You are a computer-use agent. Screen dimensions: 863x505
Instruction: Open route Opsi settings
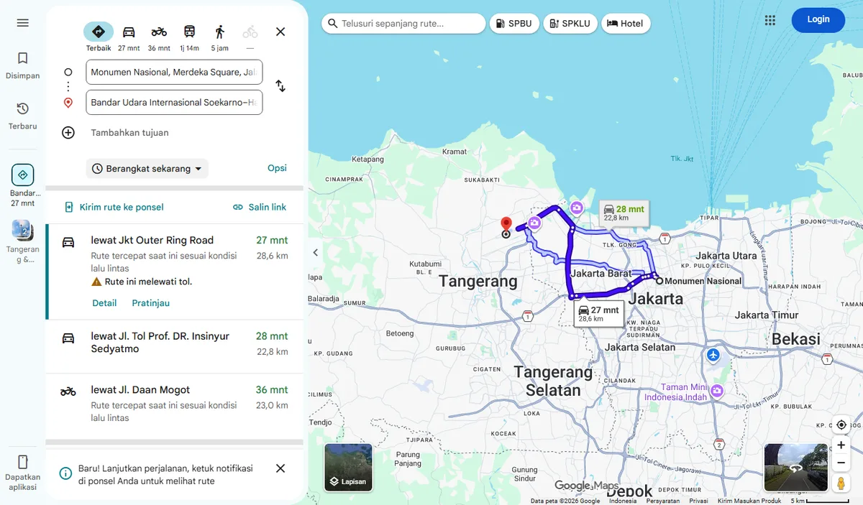277,168
